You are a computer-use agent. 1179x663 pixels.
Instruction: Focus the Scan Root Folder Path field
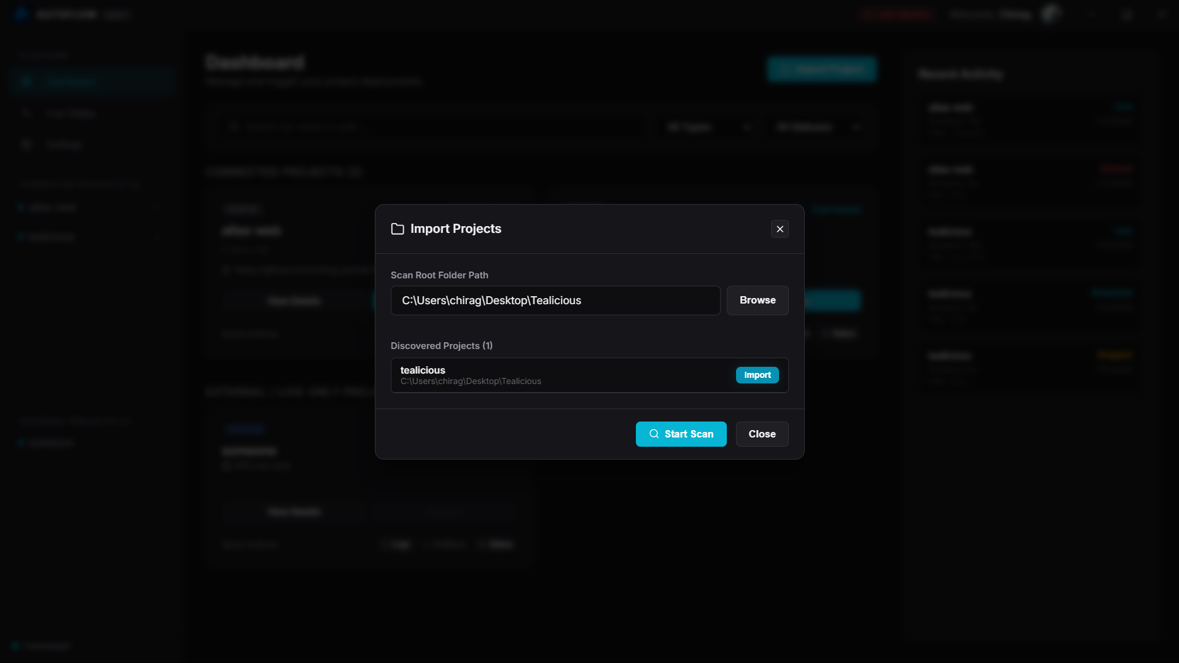555,300
